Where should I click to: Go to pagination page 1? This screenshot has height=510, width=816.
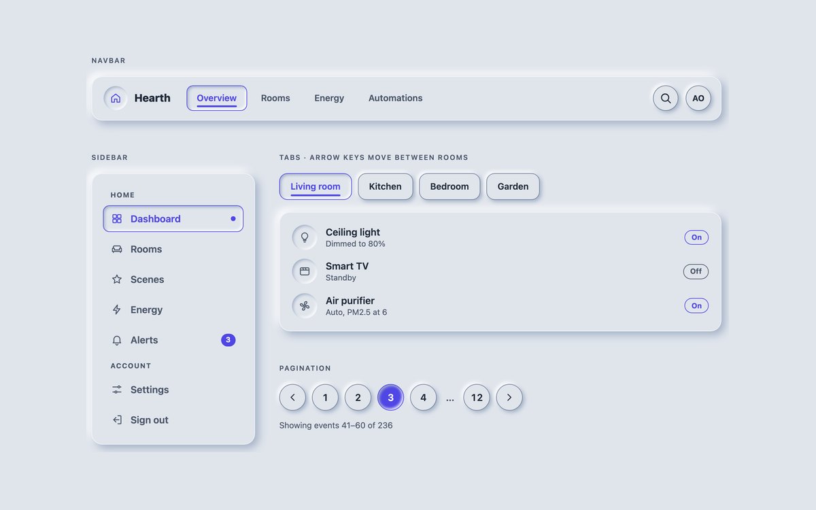tap(325, 398)
